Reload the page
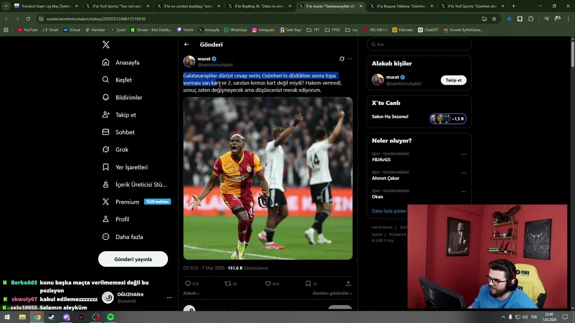 tap(28, 19)
